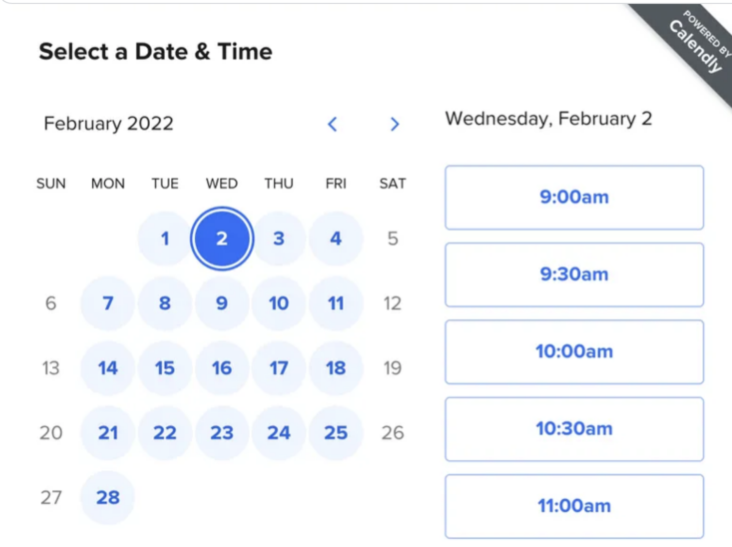Image resolution: width=732 pixels, height=547 pixels.
Task: Pick February 15 in the calendar
Action: point(165,368)
